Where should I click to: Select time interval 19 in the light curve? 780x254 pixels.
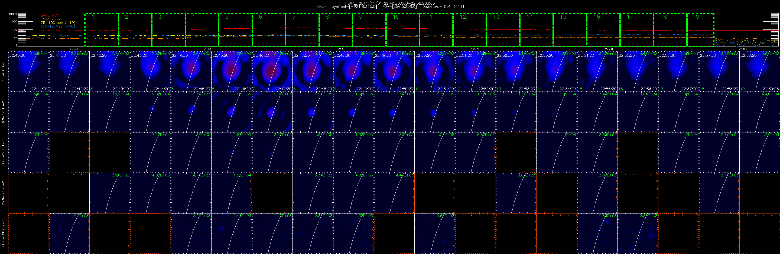700,30
